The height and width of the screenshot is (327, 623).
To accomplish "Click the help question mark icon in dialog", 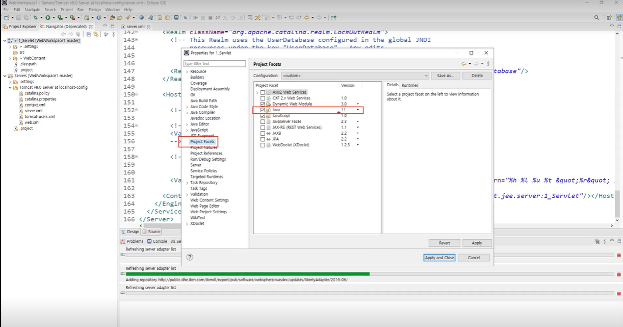I will tap(190, 258).
